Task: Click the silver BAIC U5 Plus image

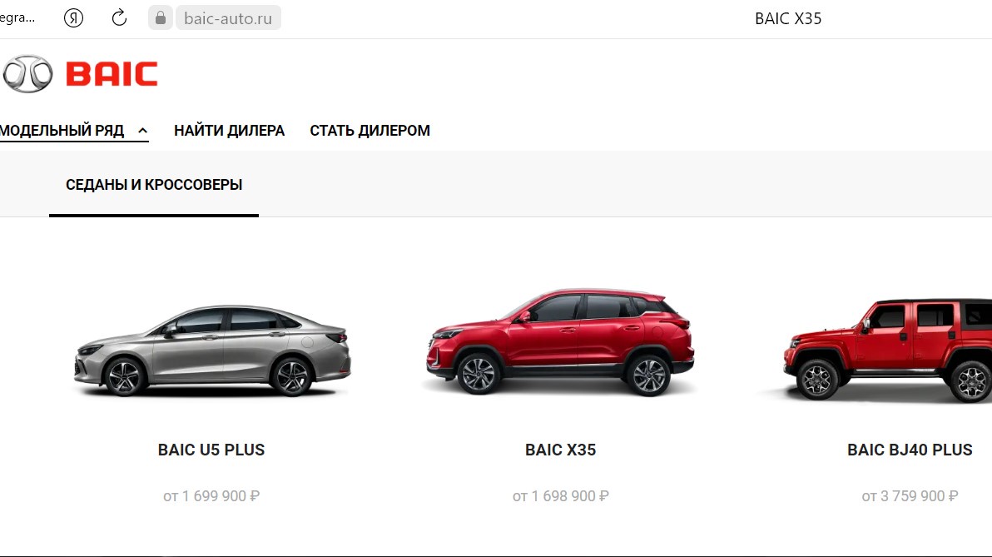Action: (x=212, y=351)
